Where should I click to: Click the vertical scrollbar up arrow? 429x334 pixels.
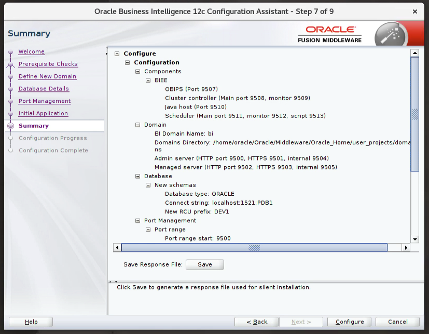415,53
